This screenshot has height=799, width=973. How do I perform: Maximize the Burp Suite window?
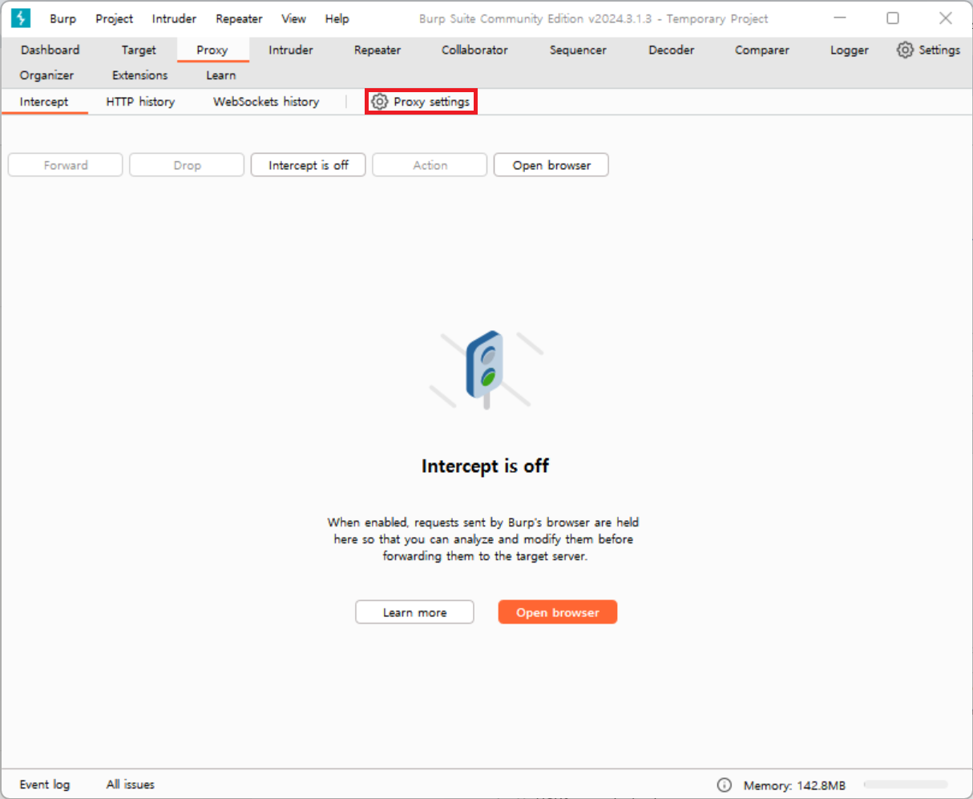[893, 18]
